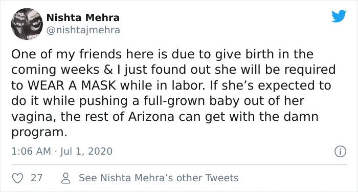Click the divider line above the likes
The width and height of the screenshot is (358, 192).
pos(179,164)
